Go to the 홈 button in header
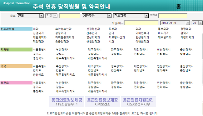 tap(179, 7)
